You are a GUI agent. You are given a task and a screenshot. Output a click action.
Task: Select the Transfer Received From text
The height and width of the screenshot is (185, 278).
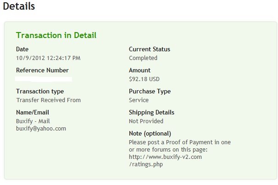[48, 100]
